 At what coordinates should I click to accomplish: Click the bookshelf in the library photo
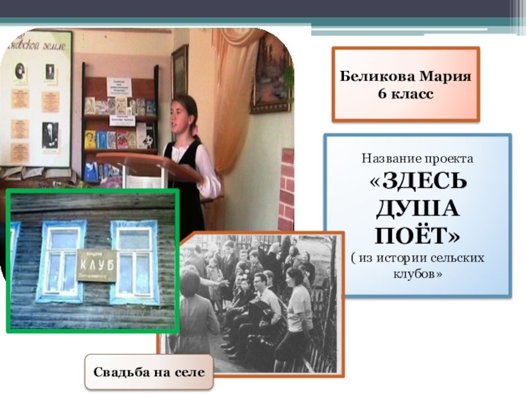coord(120,123)
